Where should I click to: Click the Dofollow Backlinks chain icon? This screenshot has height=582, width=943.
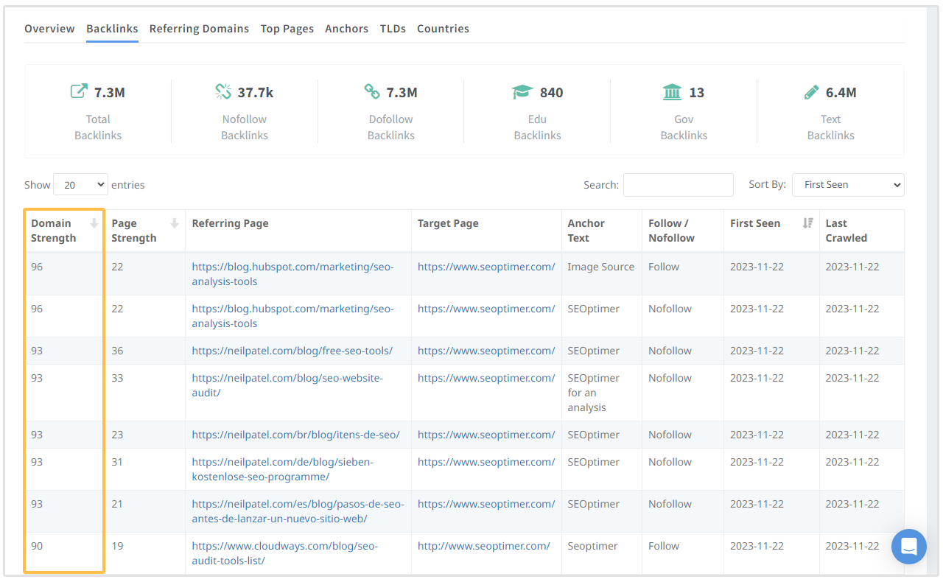[372, 91]
